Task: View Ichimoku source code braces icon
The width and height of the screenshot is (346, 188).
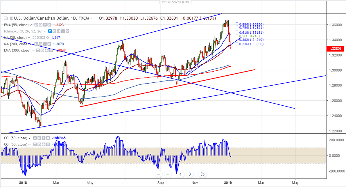Action: (x=59, y=31)
